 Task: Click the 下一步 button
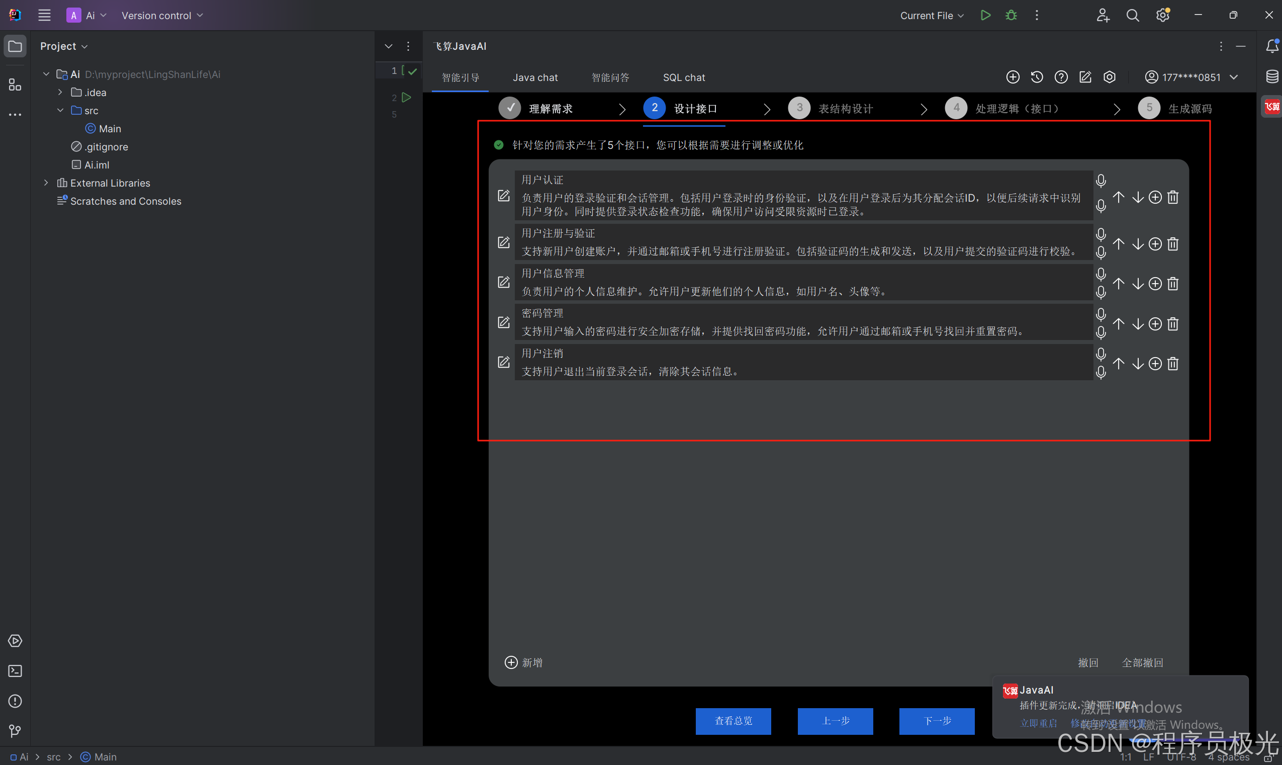(936, 721)
